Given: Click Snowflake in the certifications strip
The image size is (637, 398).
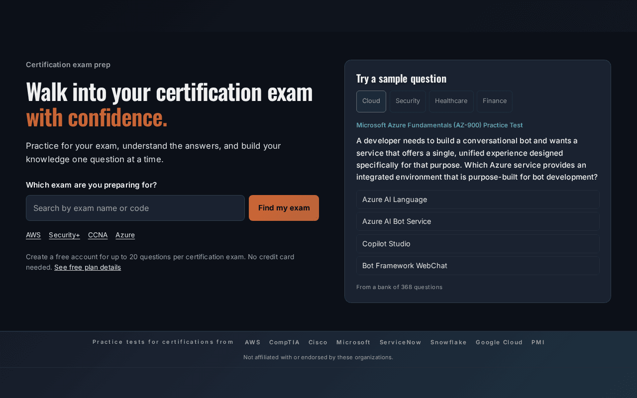Looking at the screenshot, I should point(448,342).
